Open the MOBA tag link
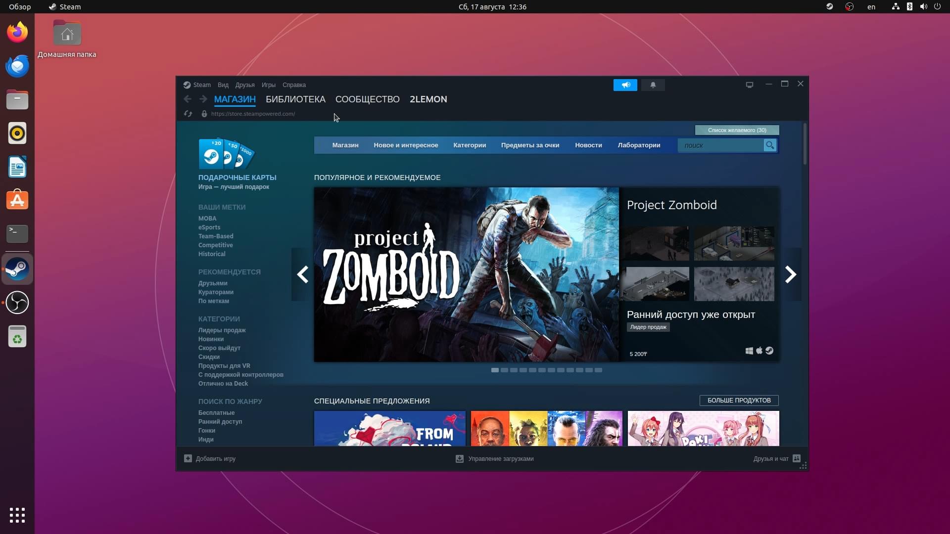 207,219
